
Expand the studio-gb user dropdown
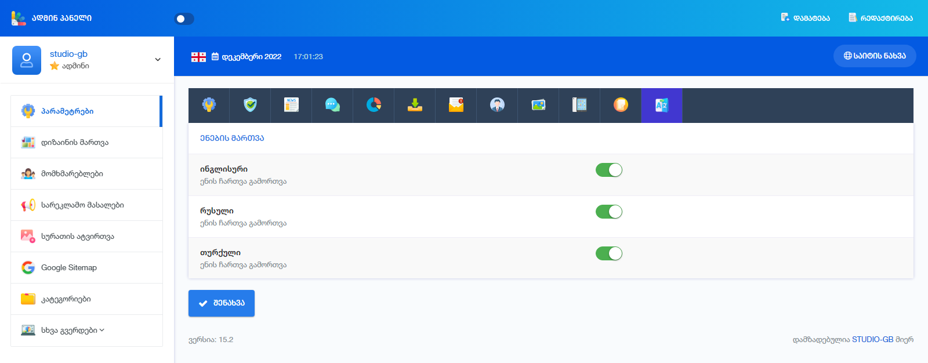157,60
